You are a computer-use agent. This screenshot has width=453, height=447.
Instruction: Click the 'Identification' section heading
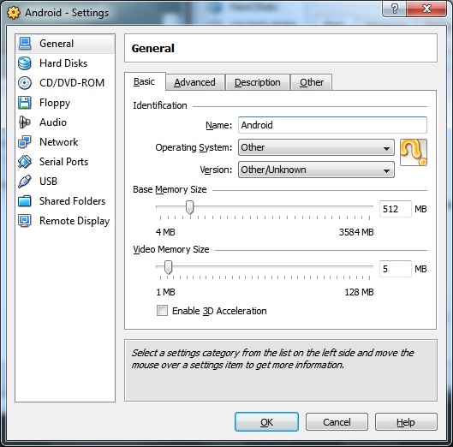(x=160, y=105)
